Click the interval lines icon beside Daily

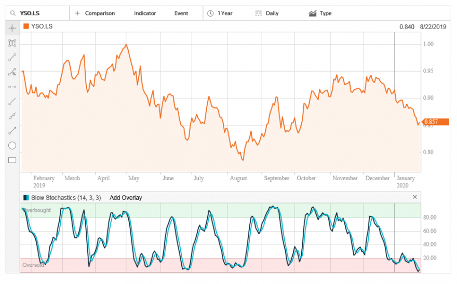coord(259,13)
